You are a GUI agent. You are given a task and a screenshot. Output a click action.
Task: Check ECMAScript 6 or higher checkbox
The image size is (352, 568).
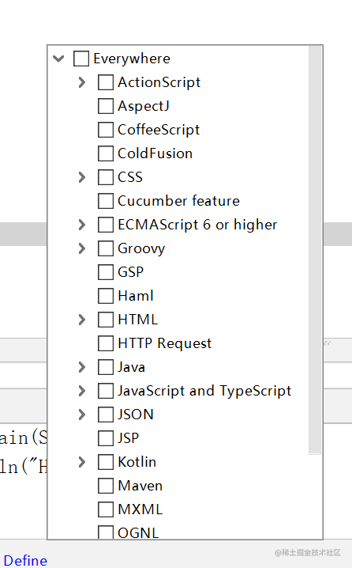coord(106,225)
